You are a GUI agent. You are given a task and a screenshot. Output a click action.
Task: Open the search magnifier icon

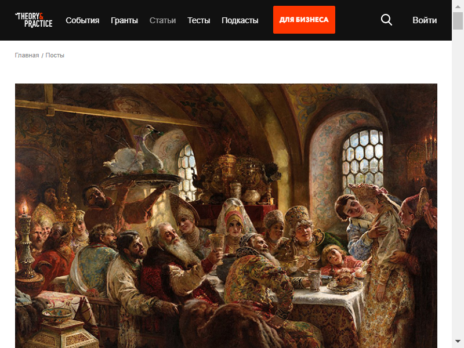(x=386, y=20)
